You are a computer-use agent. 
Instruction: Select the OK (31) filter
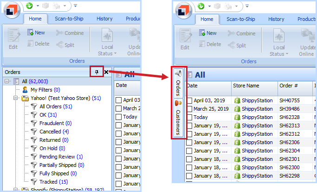(x=44, y=115)
